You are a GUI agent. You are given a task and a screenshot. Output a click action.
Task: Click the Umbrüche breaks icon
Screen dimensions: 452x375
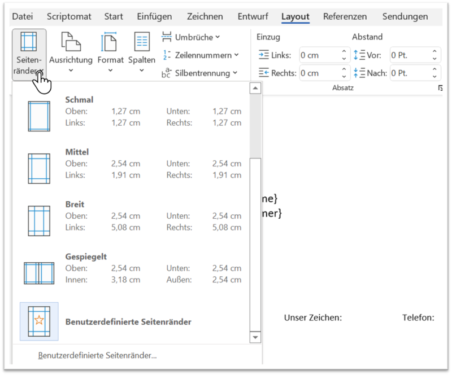point(167,37)
